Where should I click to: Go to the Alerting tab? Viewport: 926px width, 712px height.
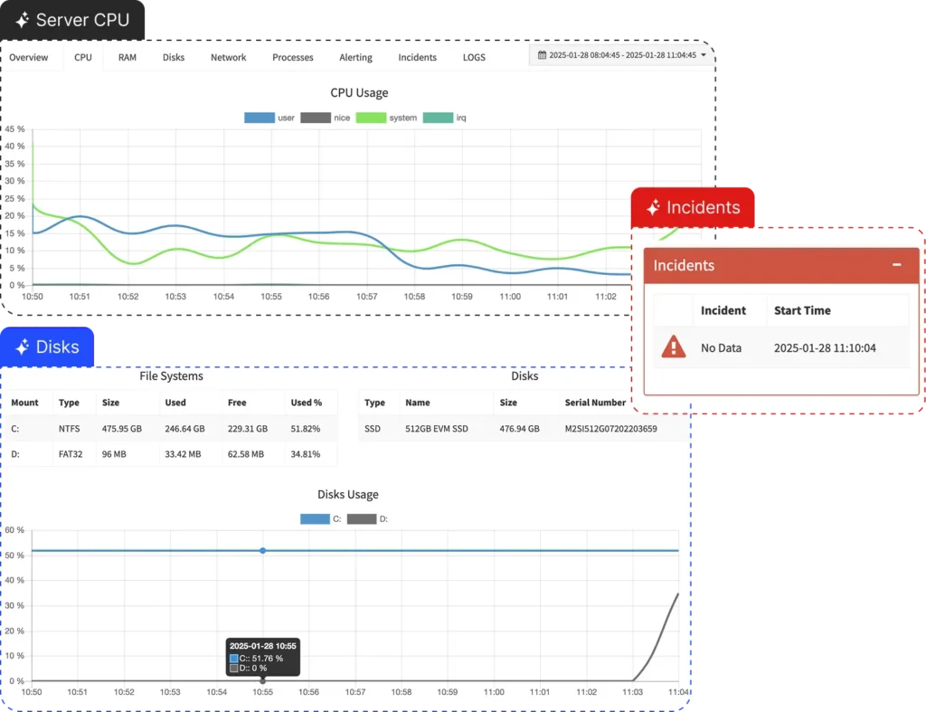pos(355,57)
